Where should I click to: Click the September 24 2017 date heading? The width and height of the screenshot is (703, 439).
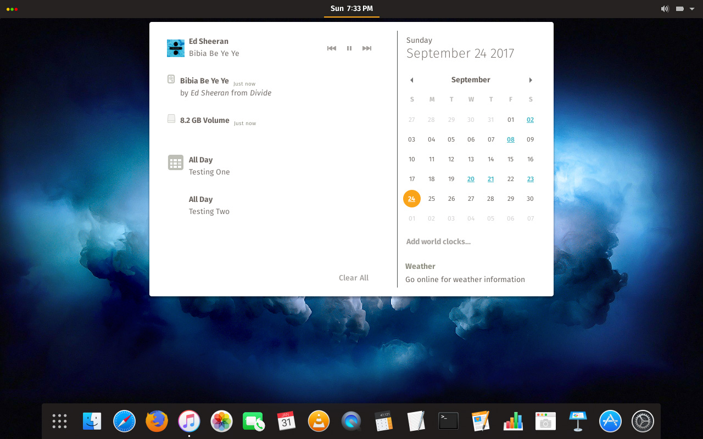(x=460, y=53)
